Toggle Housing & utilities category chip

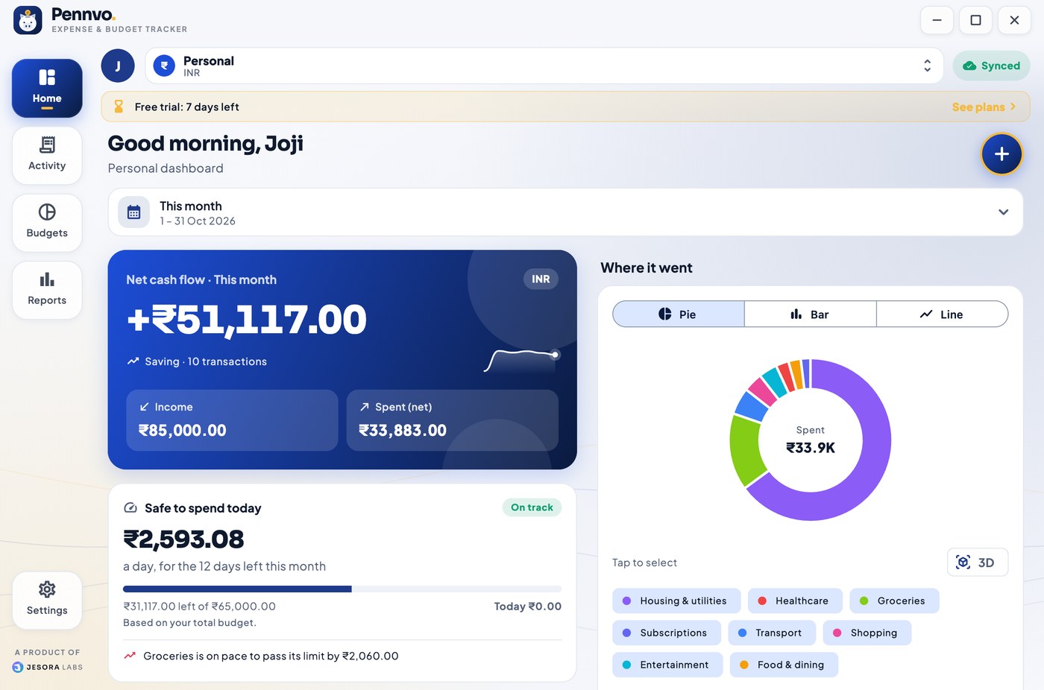coord(676,601)
